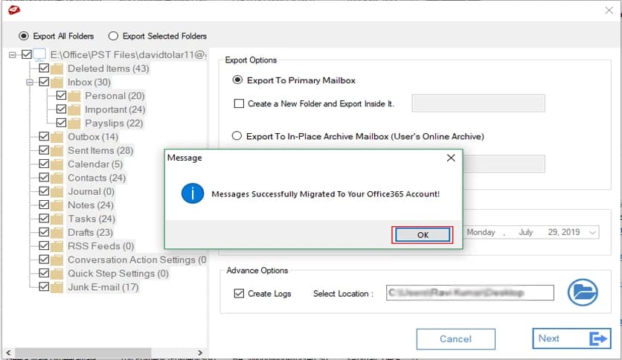Select the Deleted Items (43) folder
The height and width of the screenshot is (360, 622).
[109, 68]
